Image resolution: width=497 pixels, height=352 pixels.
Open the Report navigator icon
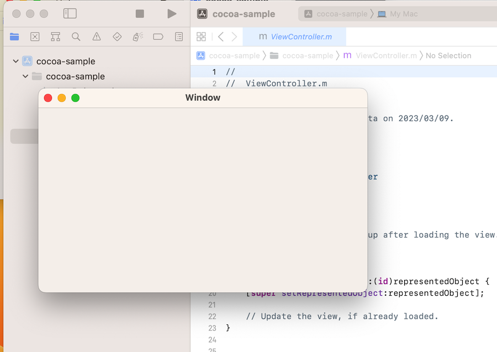pyautogui.click(x=179, y=36)
